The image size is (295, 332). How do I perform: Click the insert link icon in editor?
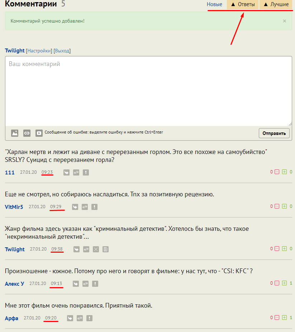[x=27, y=133]
